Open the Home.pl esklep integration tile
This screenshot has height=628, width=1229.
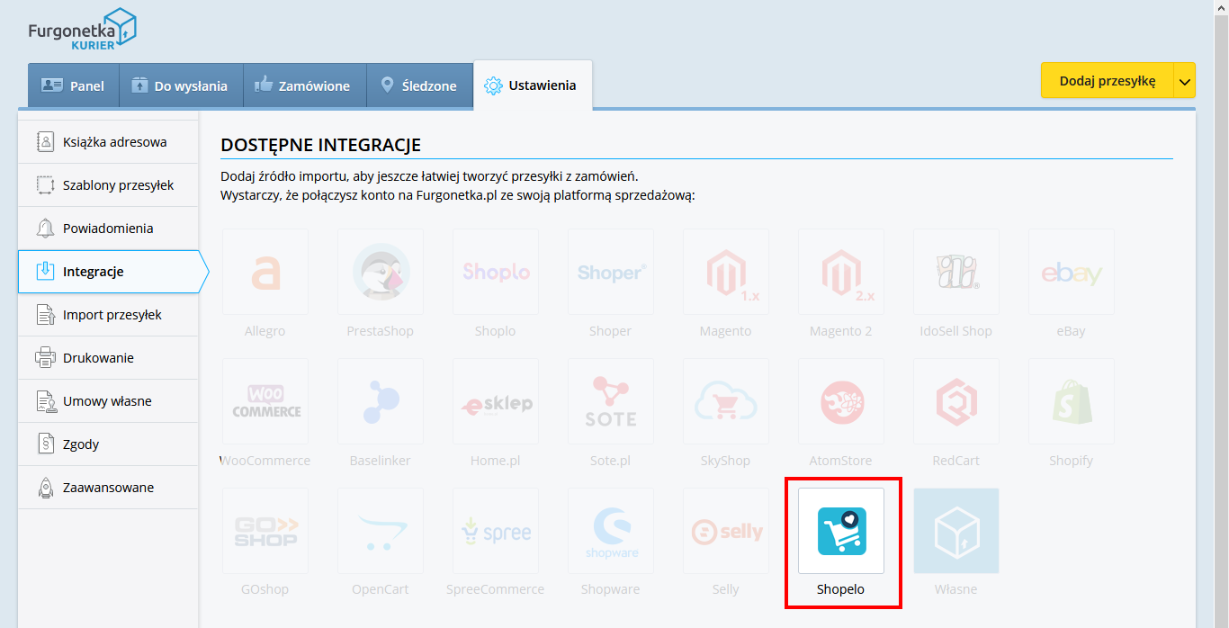coord(495,401)
